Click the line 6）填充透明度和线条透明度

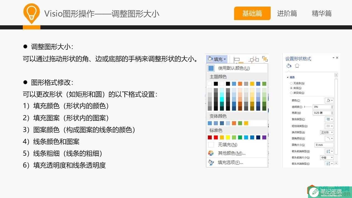pos(64,165)
